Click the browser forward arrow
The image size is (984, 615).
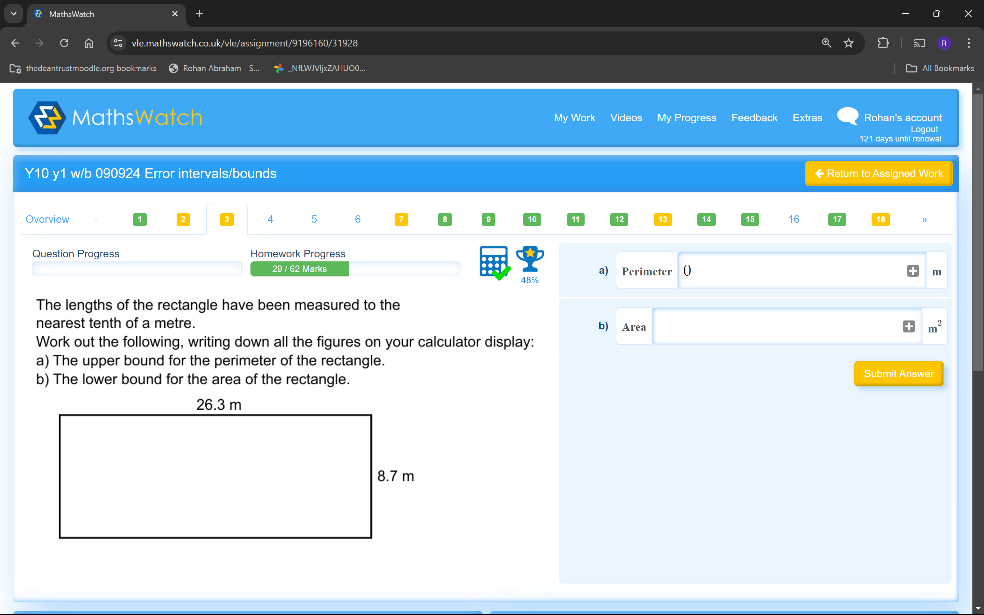tap(39, 43)
